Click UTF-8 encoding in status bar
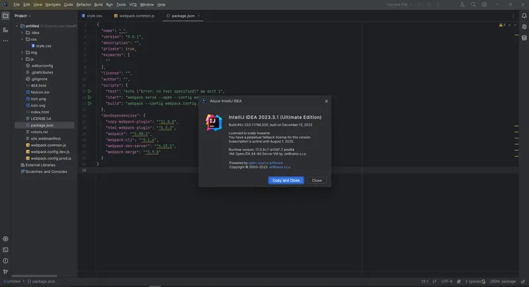529x287 pixels. (x=447, y=282)
